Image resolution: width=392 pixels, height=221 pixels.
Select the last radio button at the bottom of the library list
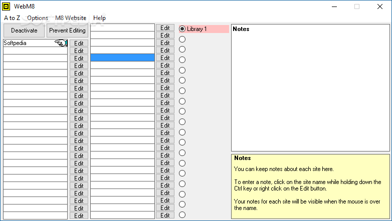coord(182,214)
